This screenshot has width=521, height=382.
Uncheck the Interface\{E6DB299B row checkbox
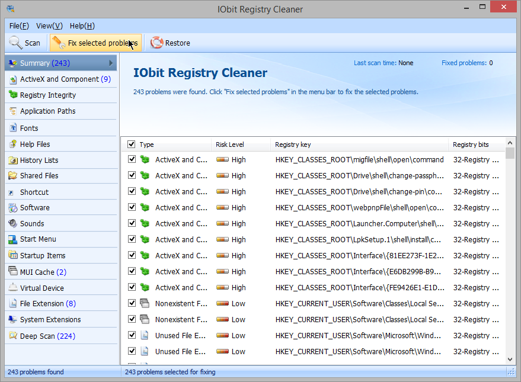132,271
